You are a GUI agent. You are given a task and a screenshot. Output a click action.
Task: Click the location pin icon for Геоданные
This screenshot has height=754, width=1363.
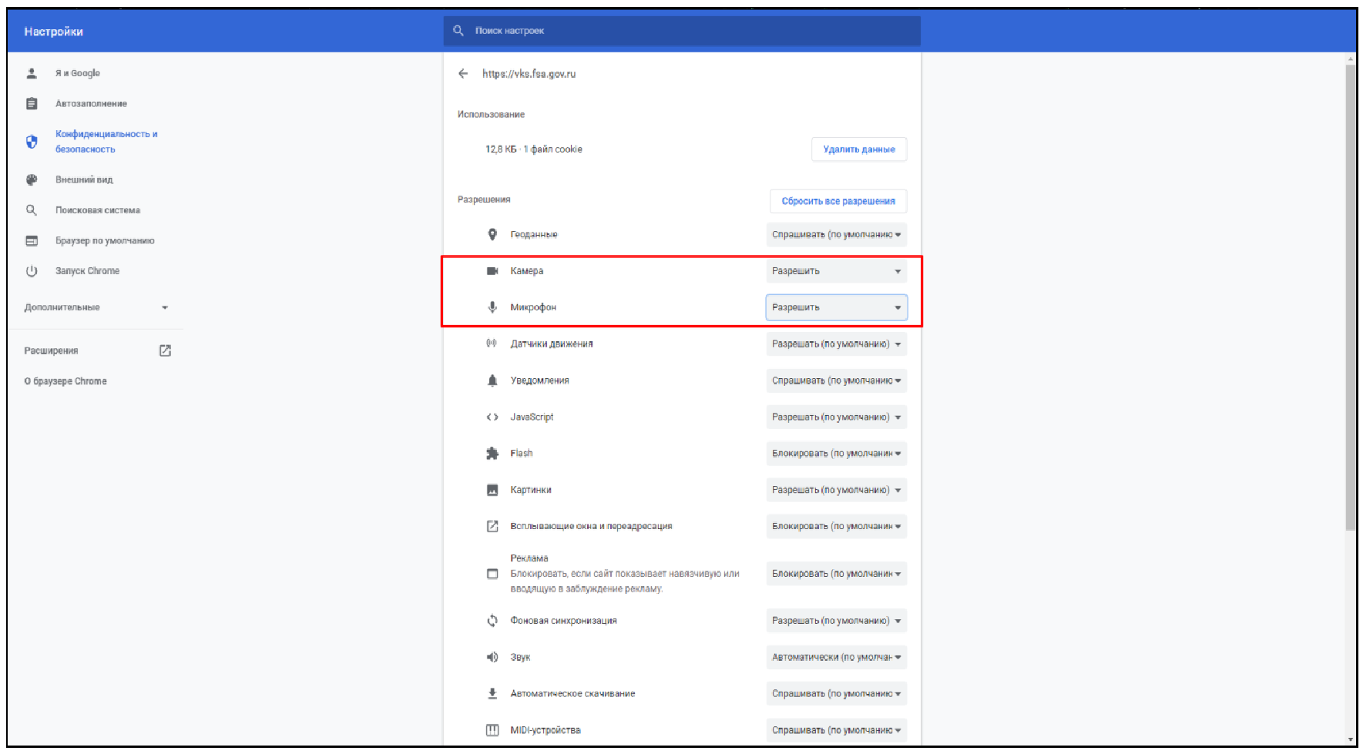point(492,234)
